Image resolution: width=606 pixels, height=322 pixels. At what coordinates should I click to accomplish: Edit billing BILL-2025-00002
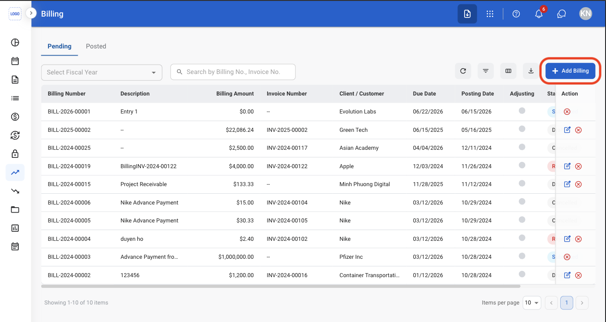tap(567, 130)
